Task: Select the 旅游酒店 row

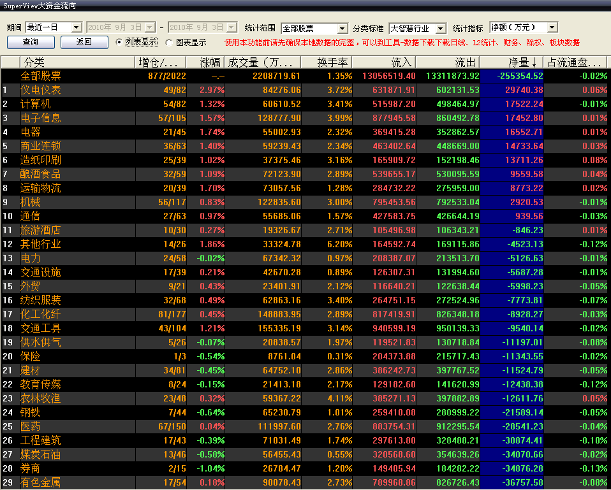Action: tap(305, 231)
